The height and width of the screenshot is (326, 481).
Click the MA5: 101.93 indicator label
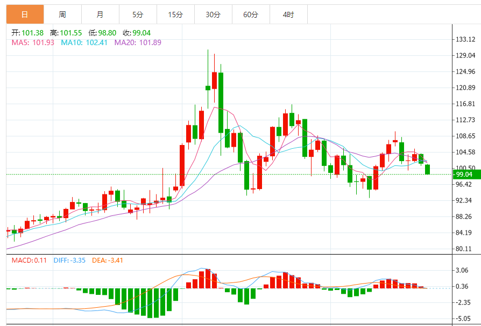(33, 42)
